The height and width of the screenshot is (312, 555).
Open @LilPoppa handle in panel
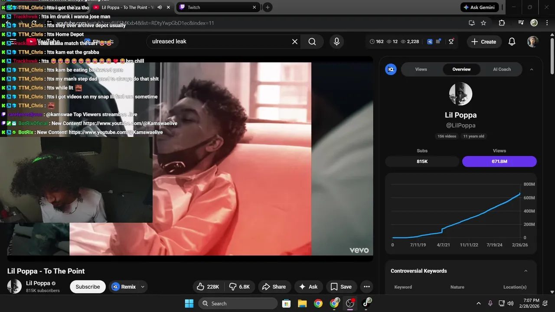click(x=460, y=125)
